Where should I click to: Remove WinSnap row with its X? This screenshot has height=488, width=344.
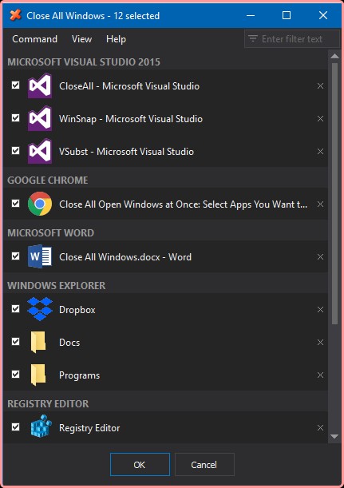pyautogui.click(x=320, y=118)
